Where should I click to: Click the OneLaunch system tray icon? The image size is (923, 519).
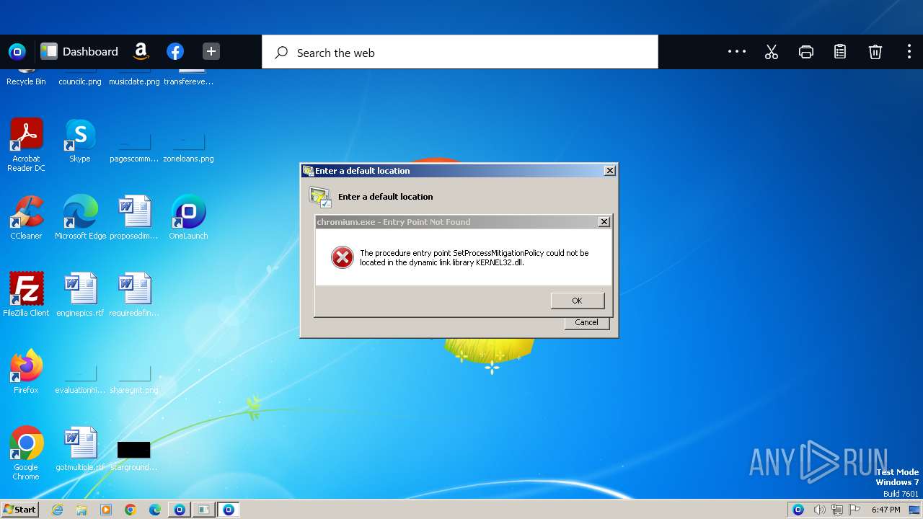(798, 510)
